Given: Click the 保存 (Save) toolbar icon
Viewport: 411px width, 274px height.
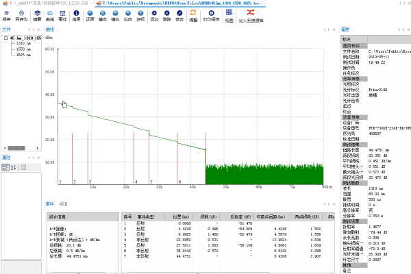Looking at the screenshot, I should (7, 15).
